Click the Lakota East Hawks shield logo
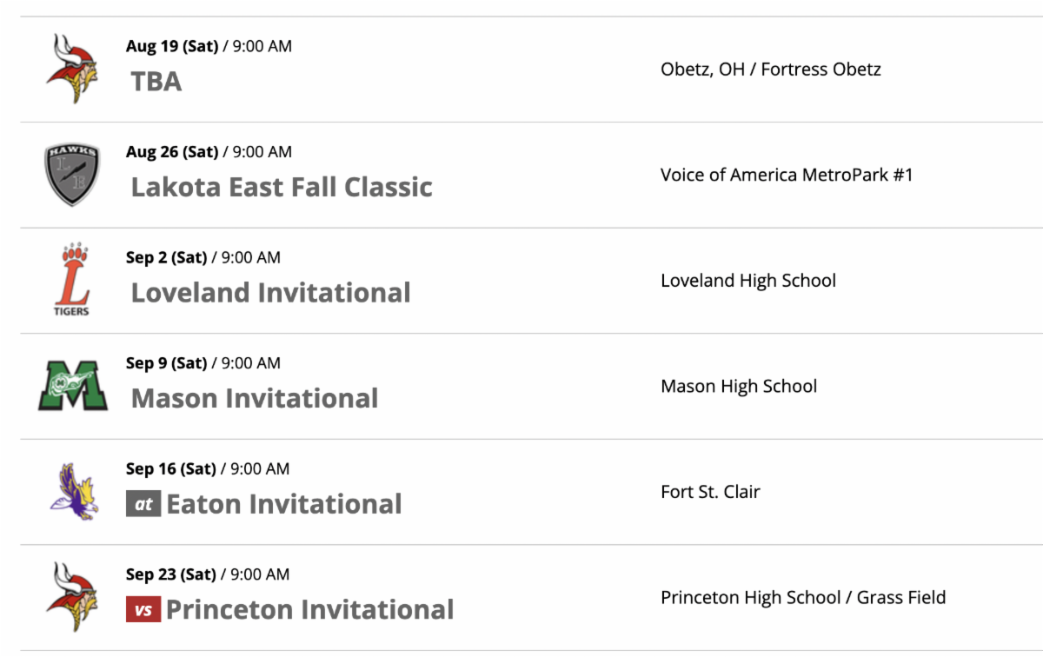The width and height of the screenshot is (1043, 657). [x=72, y=175]
